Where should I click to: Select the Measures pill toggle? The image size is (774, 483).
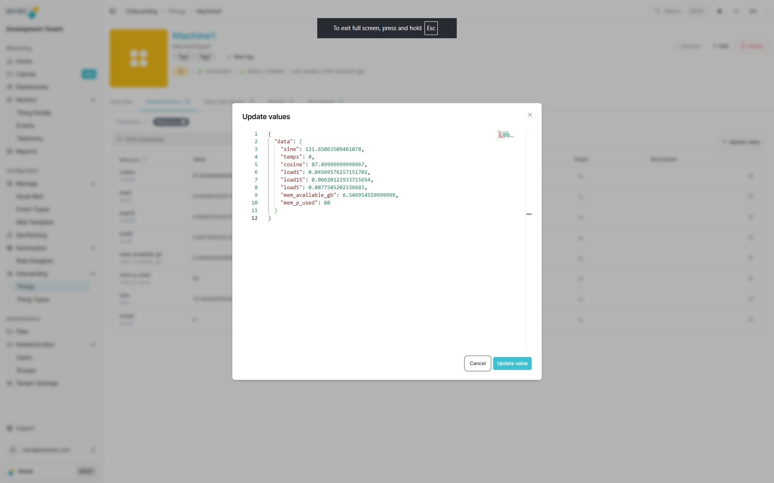coord(171,122)
